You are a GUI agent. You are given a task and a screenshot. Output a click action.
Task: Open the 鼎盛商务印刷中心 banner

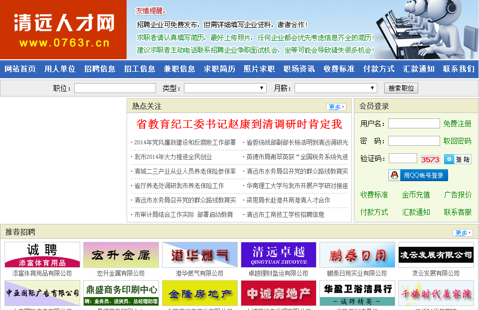click(x=121, y=293)
